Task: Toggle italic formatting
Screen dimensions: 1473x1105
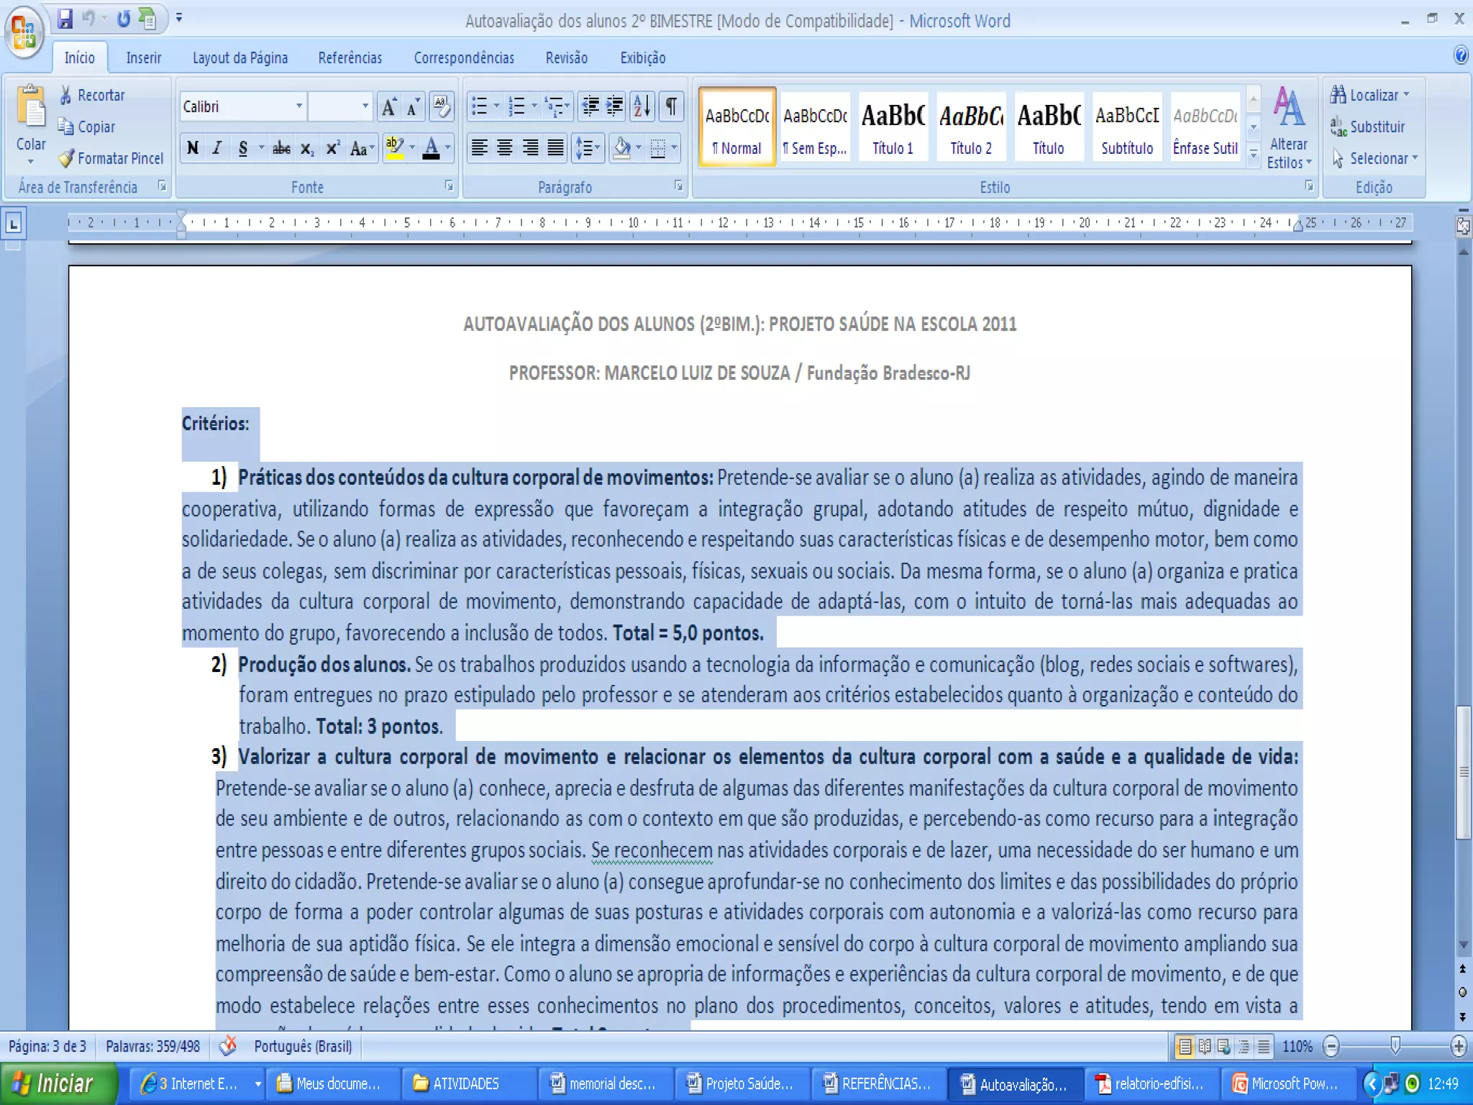Action: pyautogui.click(x=217, y=148)
